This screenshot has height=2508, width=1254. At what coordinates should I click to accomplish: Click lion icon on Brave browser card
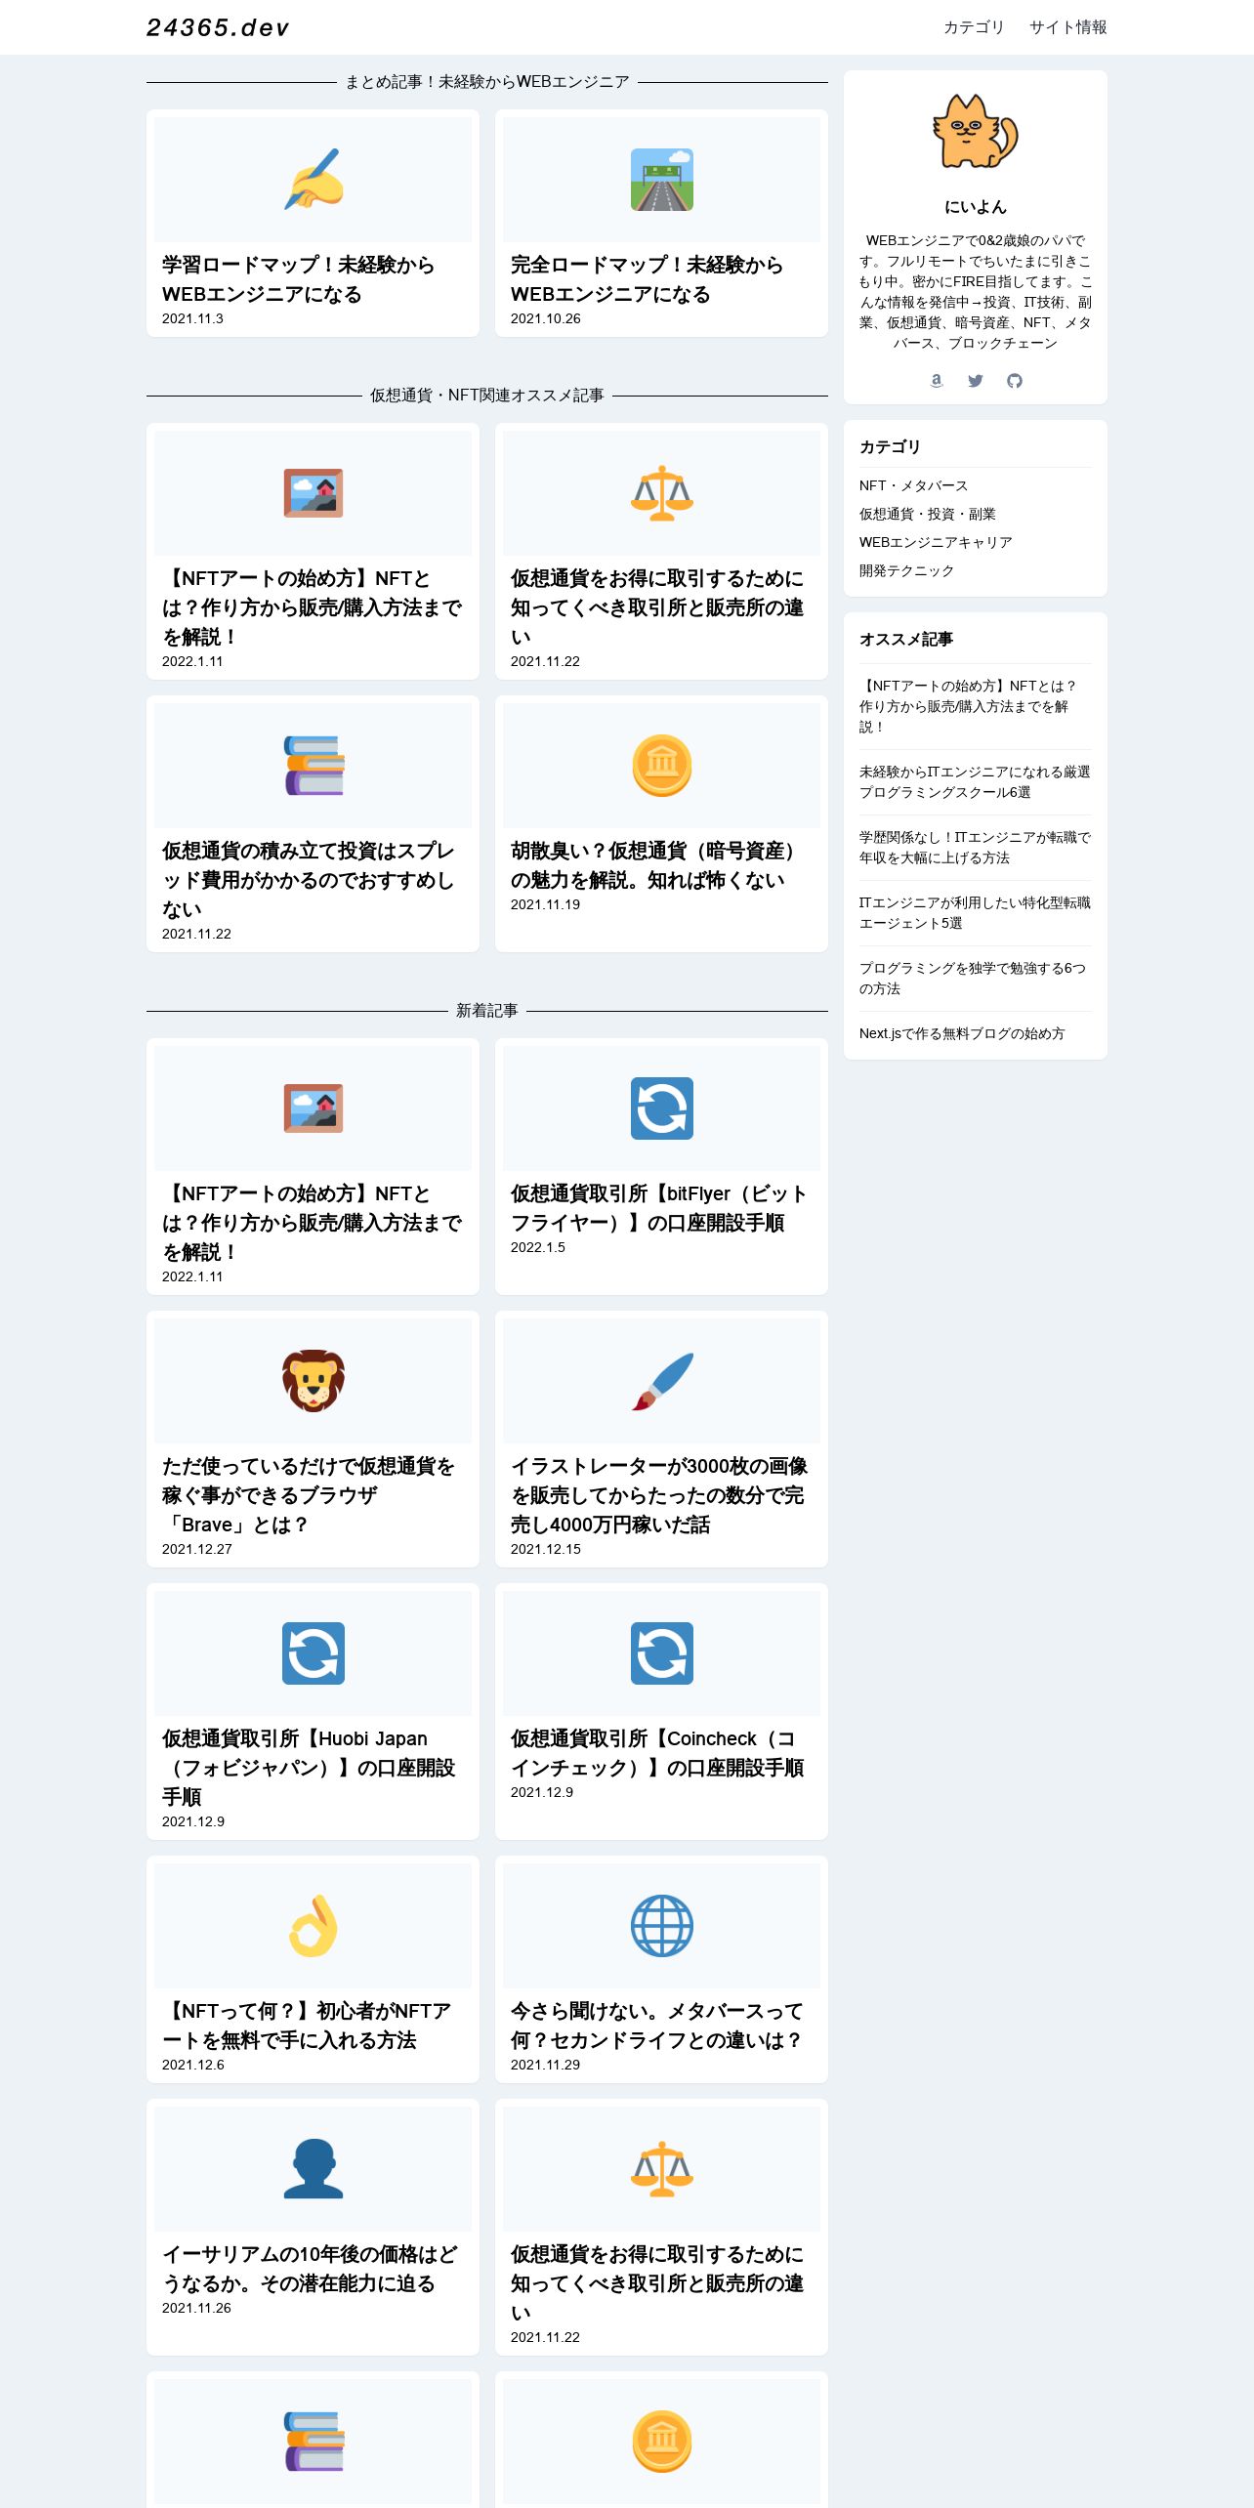pos(313,1381)
